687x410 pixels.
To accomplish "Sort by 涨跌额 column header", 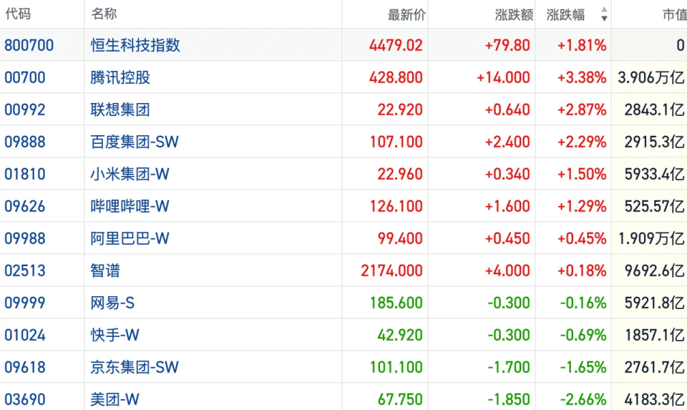I will click(x=514, y=14).
